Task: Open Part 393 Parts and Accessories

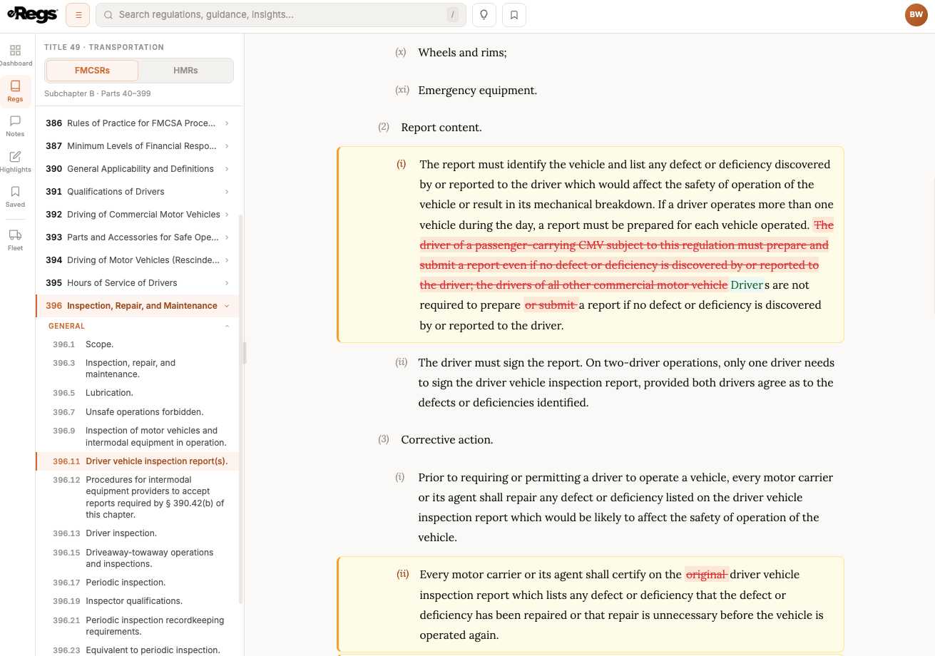Action: (137, 237)
